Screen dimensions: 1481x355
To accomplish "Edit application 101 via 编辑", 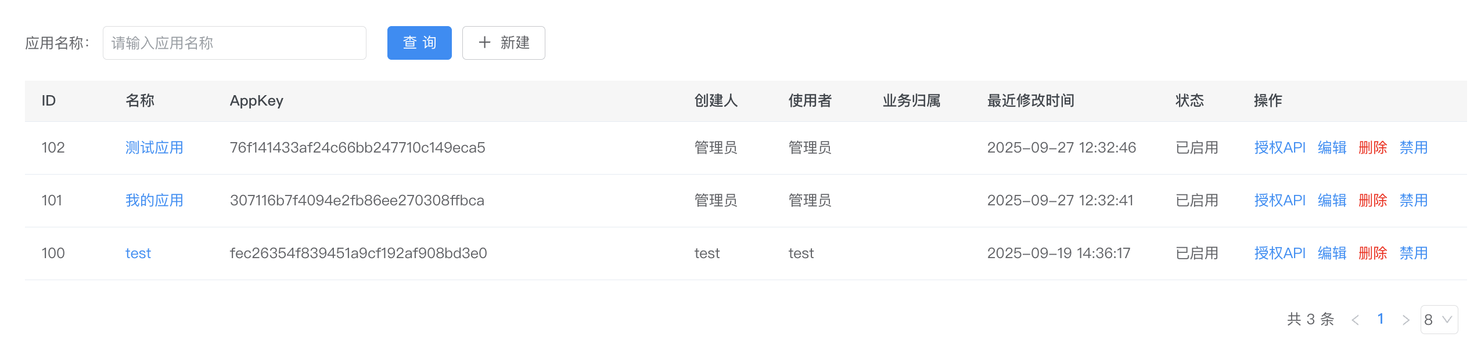I will click(1332, 201).
